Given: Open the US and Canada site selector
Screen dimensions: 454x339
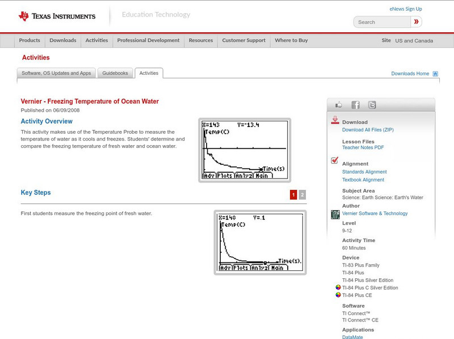Looking at the screenshot, I should pos(414,41).
